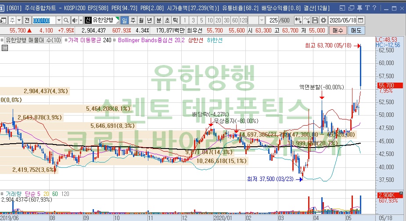This screenshot has width=406, height=221.
Task: Click the add indicator line icon
Action: (306, 20)
